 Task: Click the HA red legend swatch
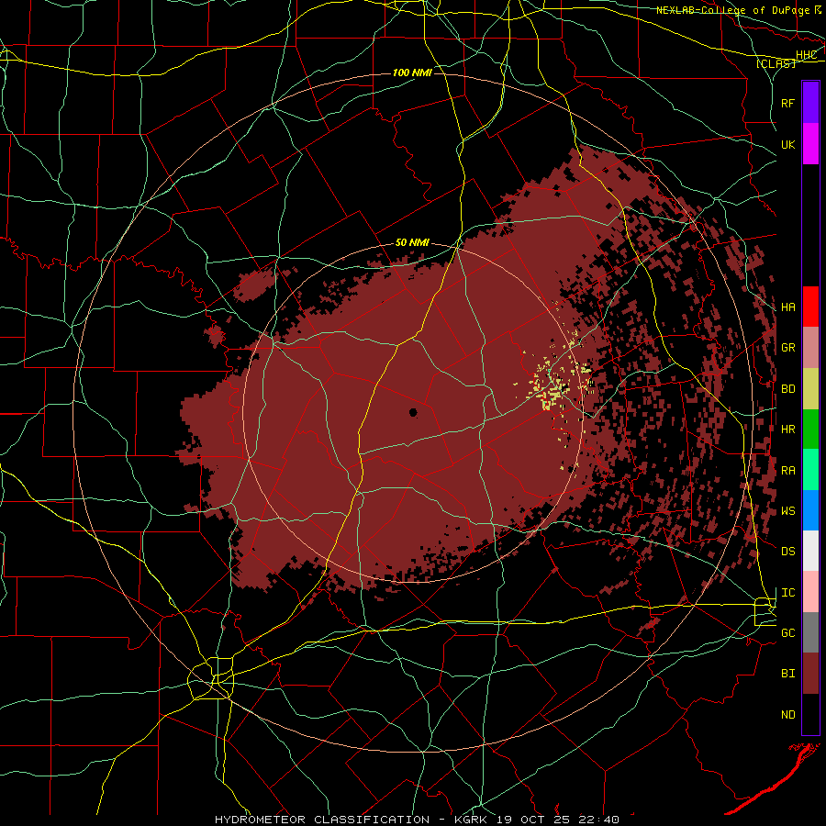(x=810, y=307)
